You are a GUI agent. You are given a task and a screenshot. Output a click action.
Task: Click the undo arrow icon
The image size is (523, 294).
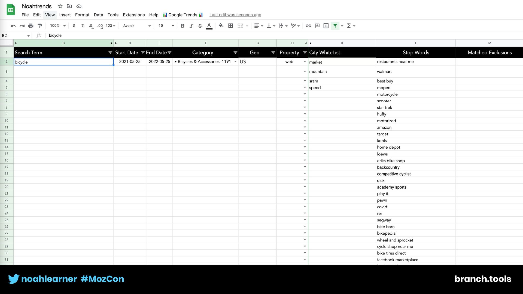coord(13,26)
